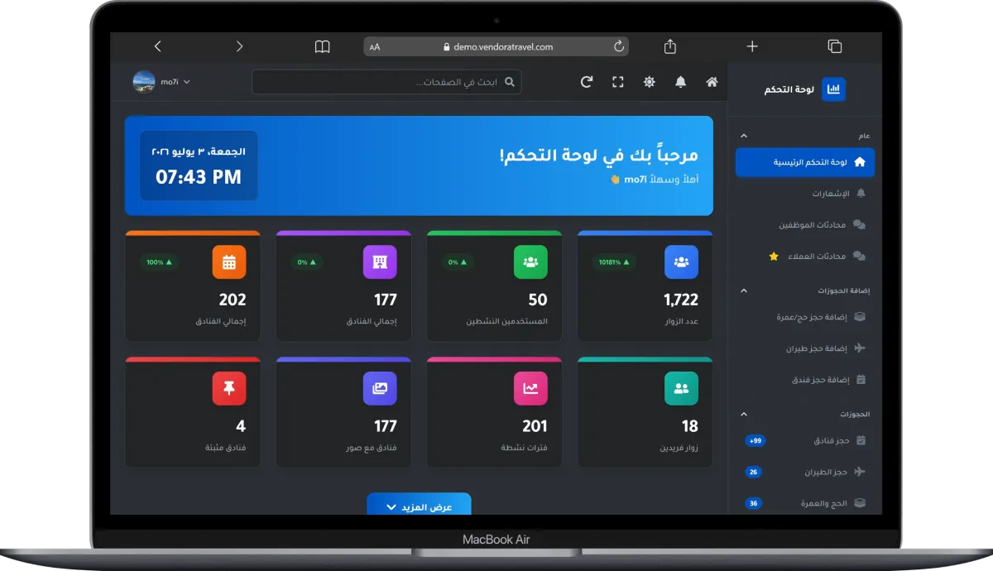The width and height of the screenshot is (993, 571).
Task: Expand more stats with عرض المزيد button
Action: 419,505
